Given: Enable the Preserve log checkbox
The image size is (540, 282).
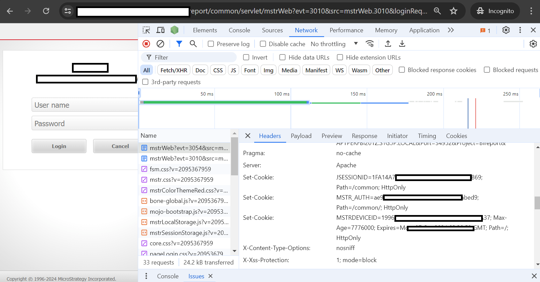Looking at the screenshot, I should (211, 44).
